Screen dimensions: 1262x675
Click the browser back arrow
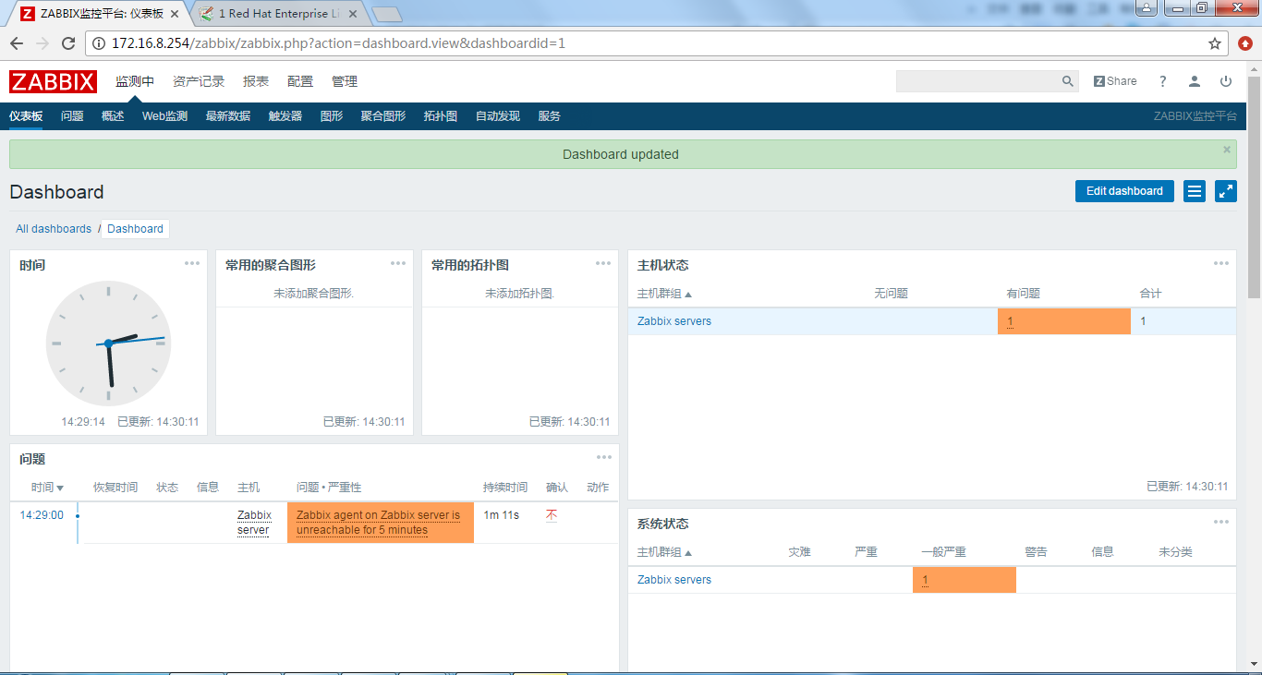pyautogui.click(x=17, y=43)
